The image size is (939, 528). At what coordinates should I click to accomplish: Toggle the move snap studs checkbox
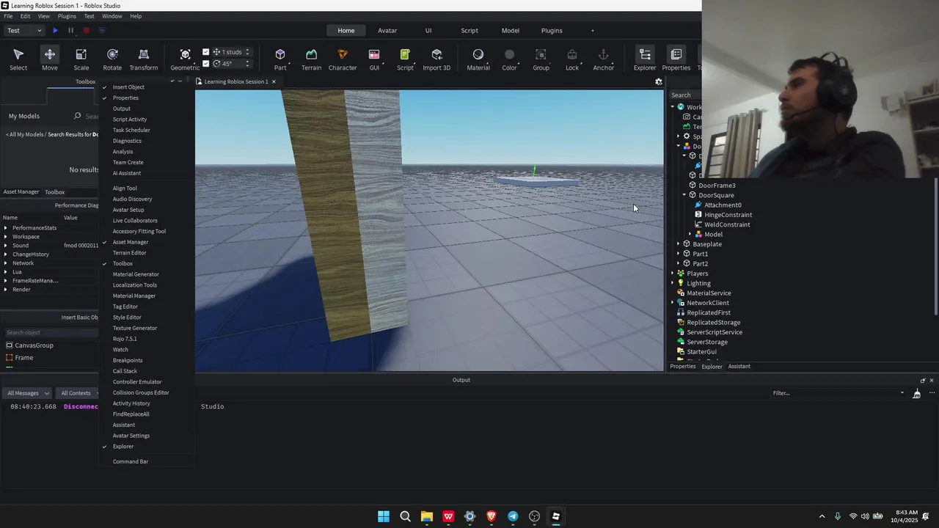[x=206, y=52]
